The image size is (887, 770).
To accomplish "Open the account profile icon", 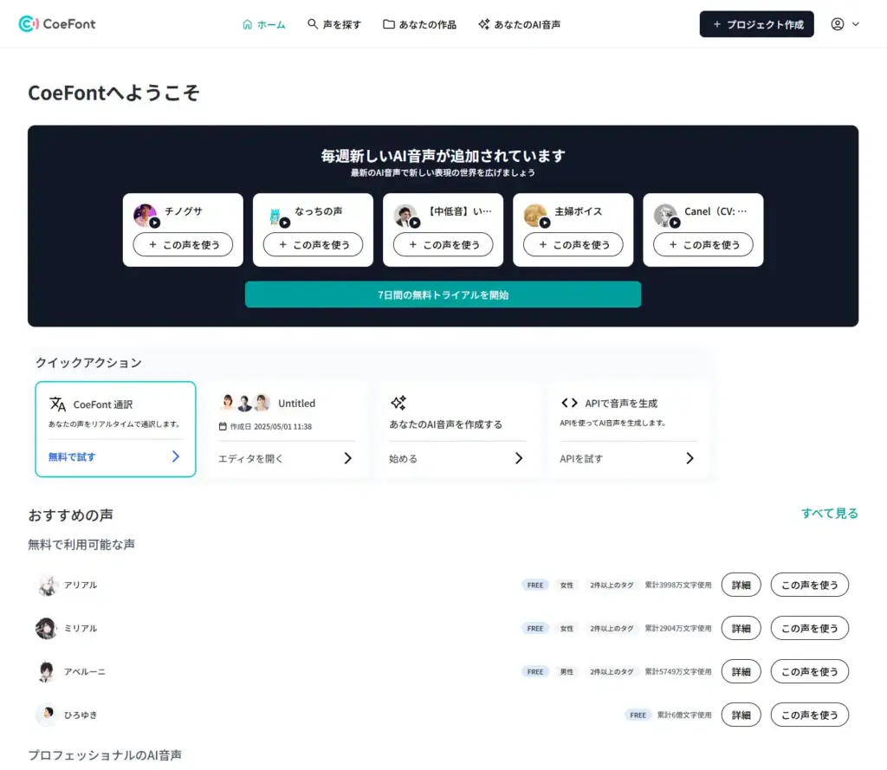I will (x=838, y=23).
